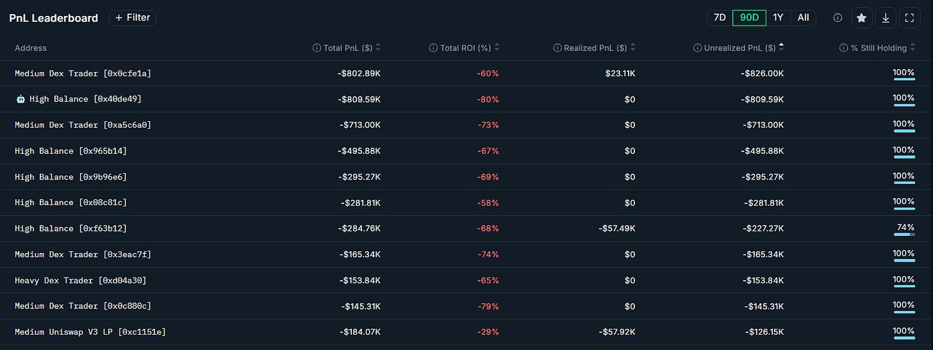This screenshot has height=350, width=933.
Task: Click robot icon beside High Balance 0x40de49
Action: tap(21, 99)
